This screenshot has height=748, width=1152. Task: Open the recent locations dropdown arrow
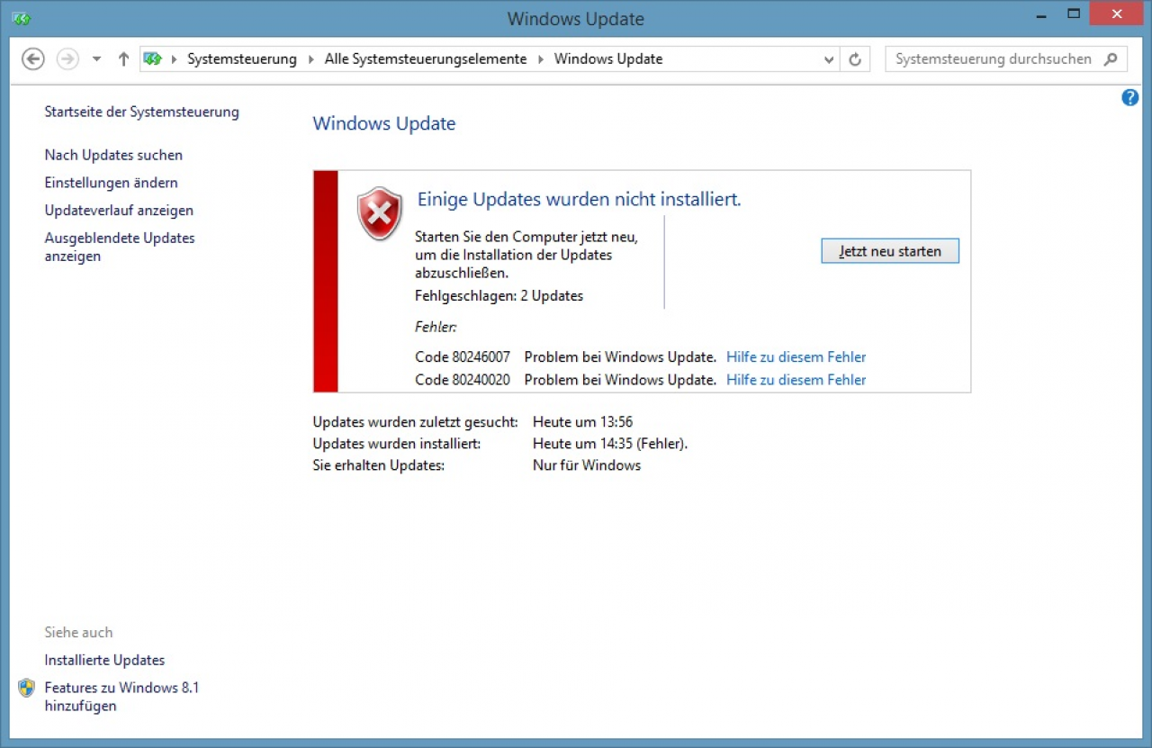point(97,59)
